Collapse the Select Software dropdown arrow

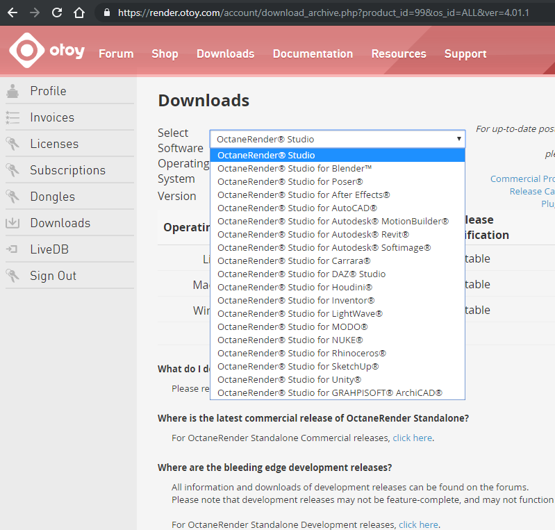tap(458, 139)
